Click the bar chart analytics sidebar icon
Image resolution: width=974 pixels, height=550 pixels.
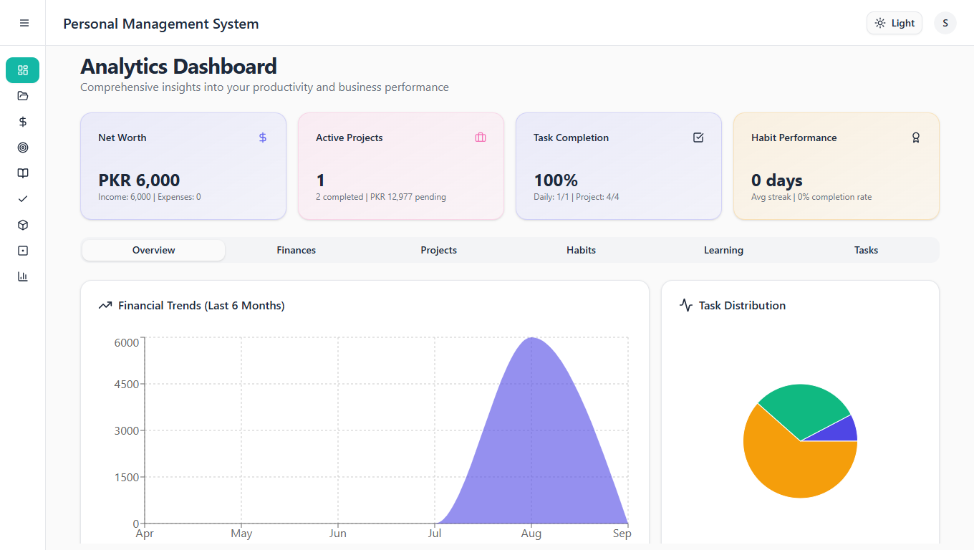(x=23, y=276)
